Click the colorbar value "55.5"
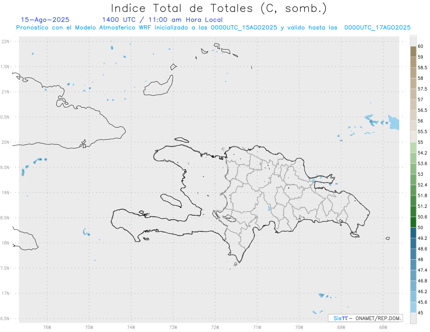The height and width of the screenshot is (332, 430). (422, 131)
